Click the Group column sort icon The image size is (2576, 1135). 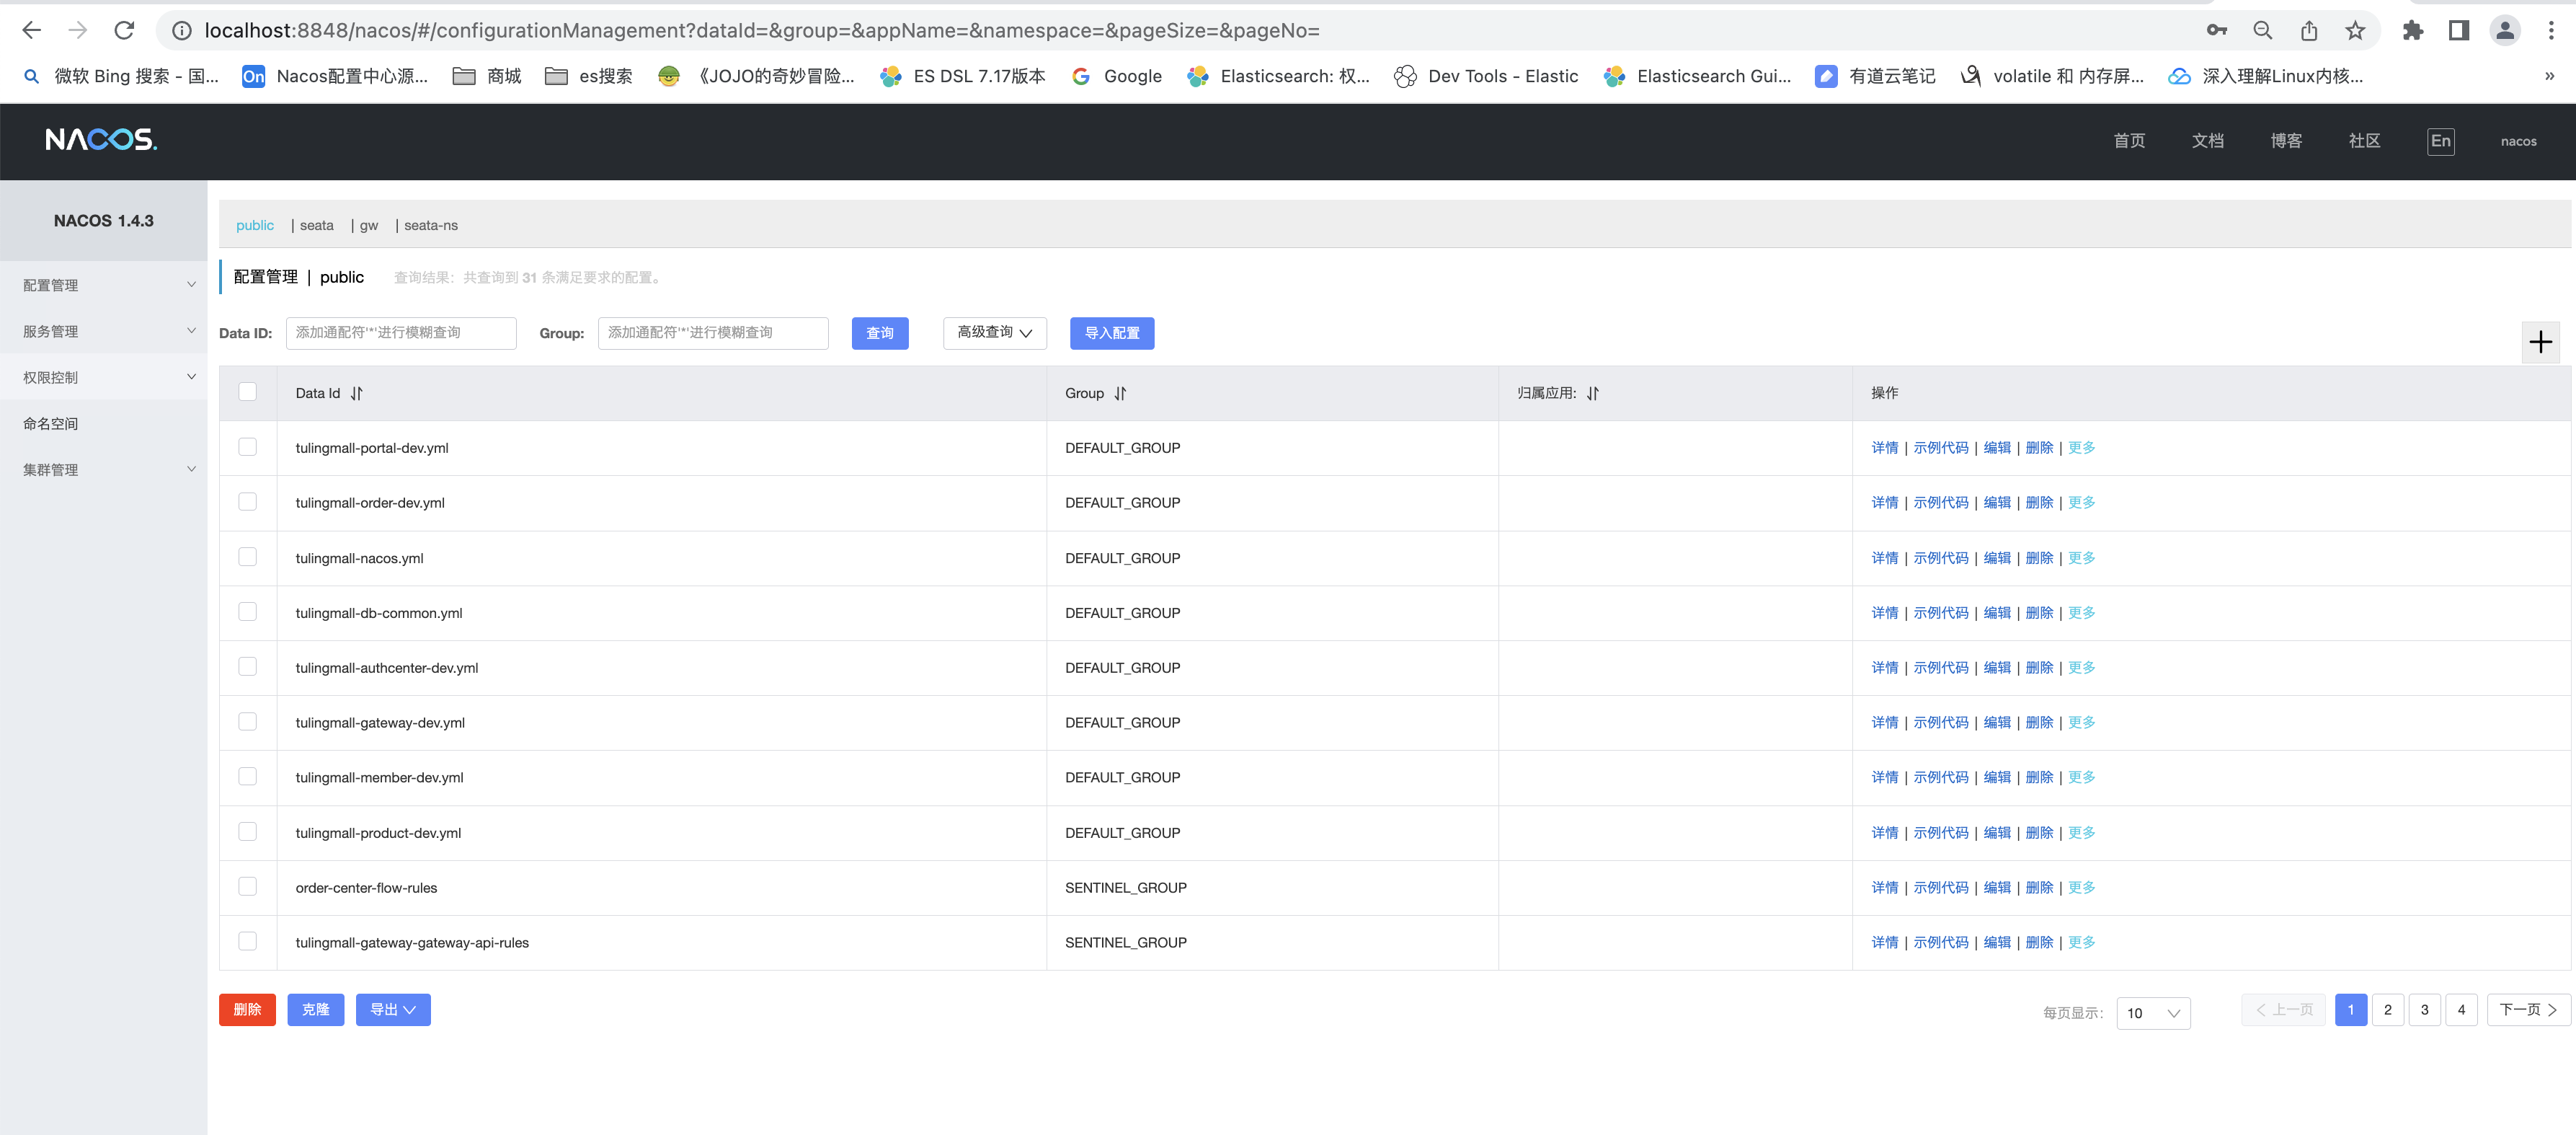1120,393
